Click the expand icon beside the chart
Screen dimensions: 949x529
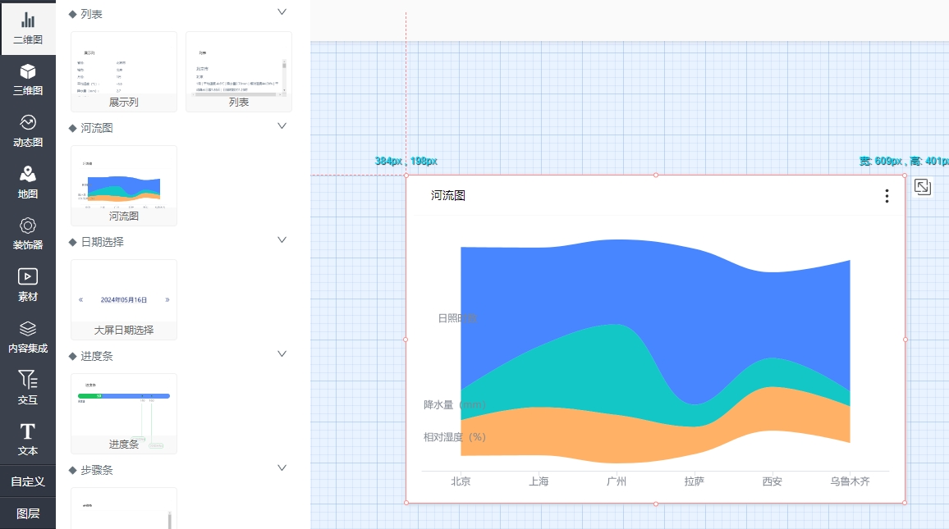coord(923,187)
